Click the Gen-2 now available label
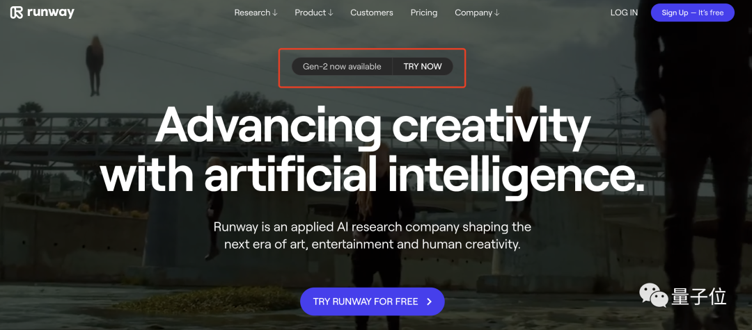Viewport: 752px width, 330px height. 342,67
